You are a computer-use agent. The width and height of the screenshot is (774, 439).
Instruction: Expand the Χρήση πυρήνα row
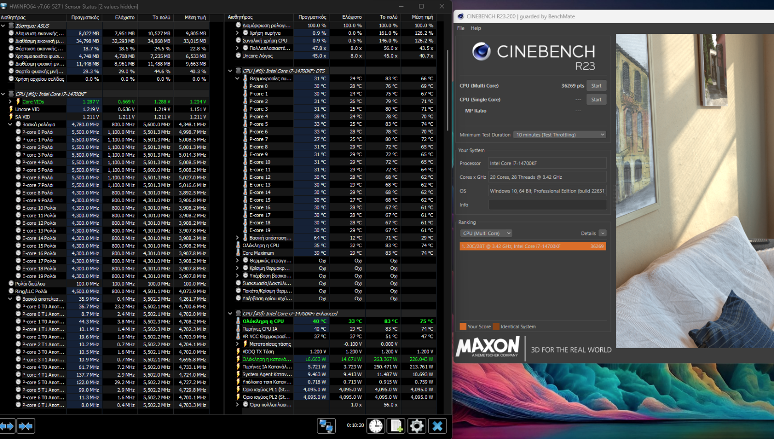(238, 33)
